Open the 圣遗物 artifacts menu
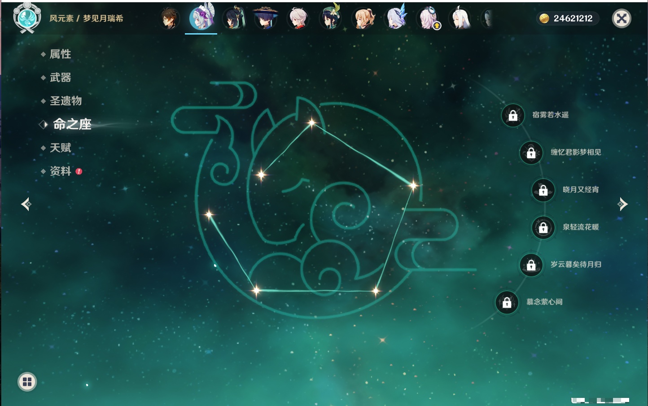648x406 pixels. tap(66, 101)
